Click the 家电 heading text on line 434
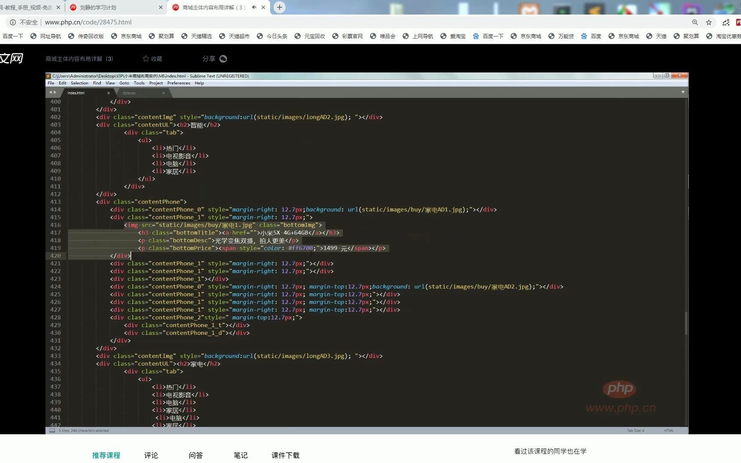Screen dimensions: 741x463 (197, 364)
